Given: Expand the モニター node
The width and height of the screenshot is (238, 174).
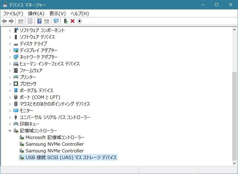Looking at the screenshot, I should click(10, 110).
